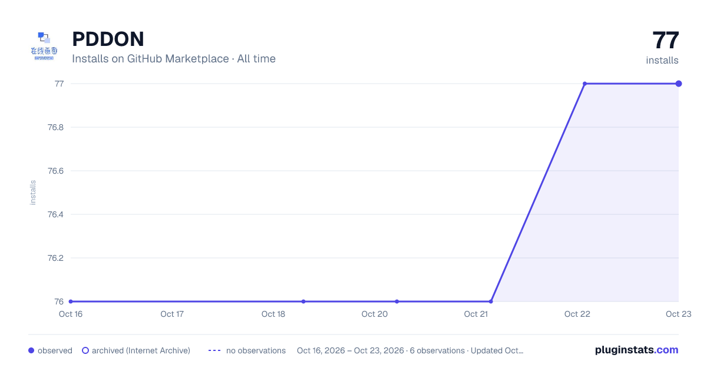
Task: Click the Oct 20 x-axis label
Action: (375, 314)
